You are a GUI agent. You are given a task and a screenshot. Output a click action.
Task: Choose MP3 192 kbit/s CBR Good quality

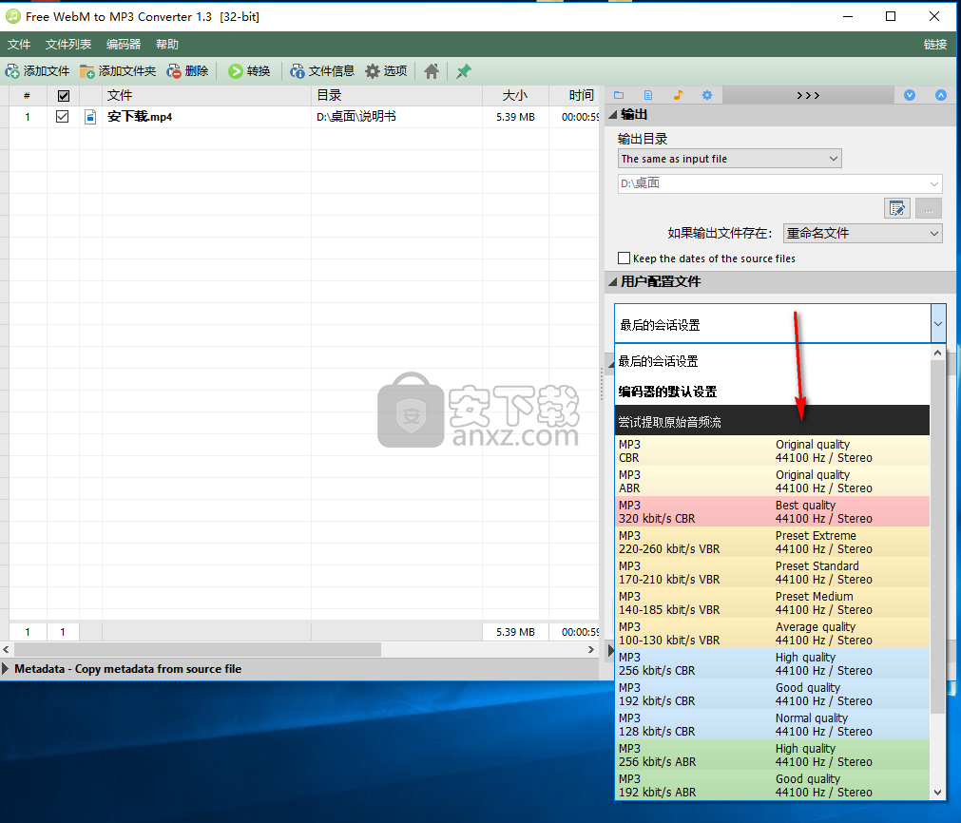point(772,694)
